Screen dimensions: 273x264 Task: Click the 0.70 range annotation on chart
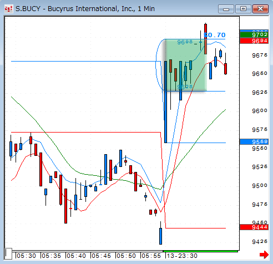click(215, 35)
